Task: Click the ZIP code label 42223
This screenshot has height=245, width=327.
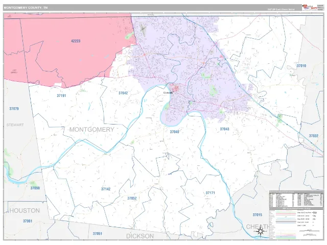Action: click(x=76, y=41)
